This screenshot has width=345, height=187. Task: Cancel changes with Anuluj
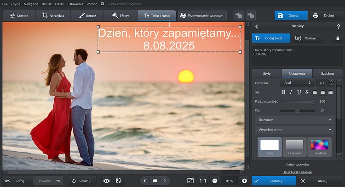[x=320, y=181]
